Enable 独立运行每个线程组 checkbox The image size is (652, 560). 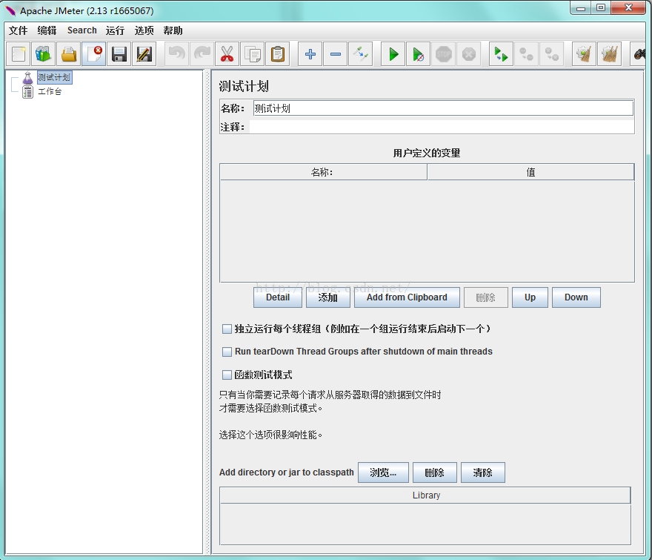click(x=227, y=329)
